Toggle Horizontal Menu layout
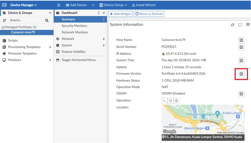251x143 pixels. 78,60
